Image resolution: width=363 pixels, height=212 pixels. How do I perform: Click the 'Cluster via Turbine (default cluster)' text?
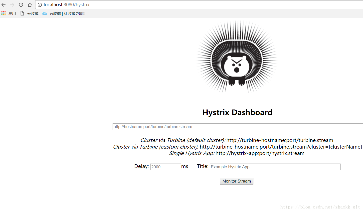(x=183, y=140)
